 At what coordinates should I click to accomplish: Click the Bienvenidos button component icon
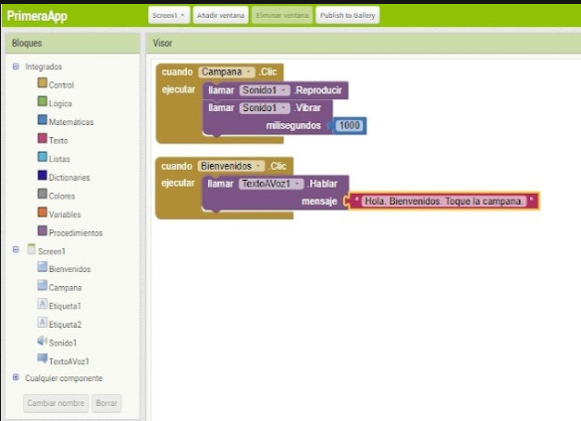click(x=42, y=267)
